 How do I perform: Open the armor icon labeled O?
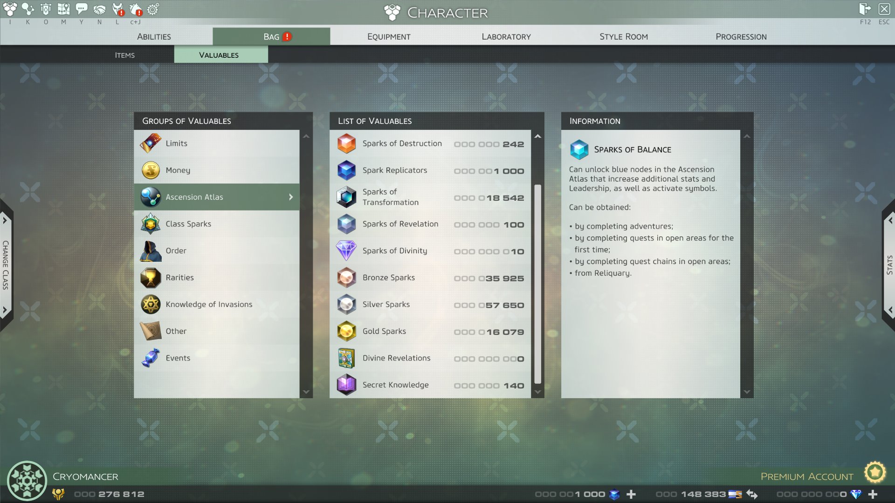[x=46, y=9]
